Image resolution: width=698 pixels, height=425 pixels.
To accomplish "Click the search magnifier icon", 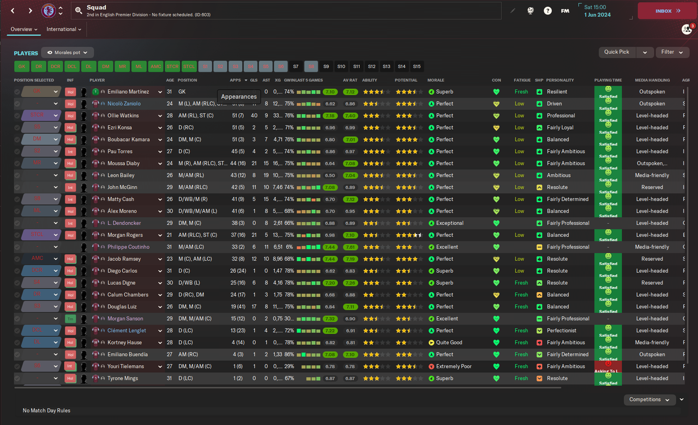I will (x=79, y=10).
